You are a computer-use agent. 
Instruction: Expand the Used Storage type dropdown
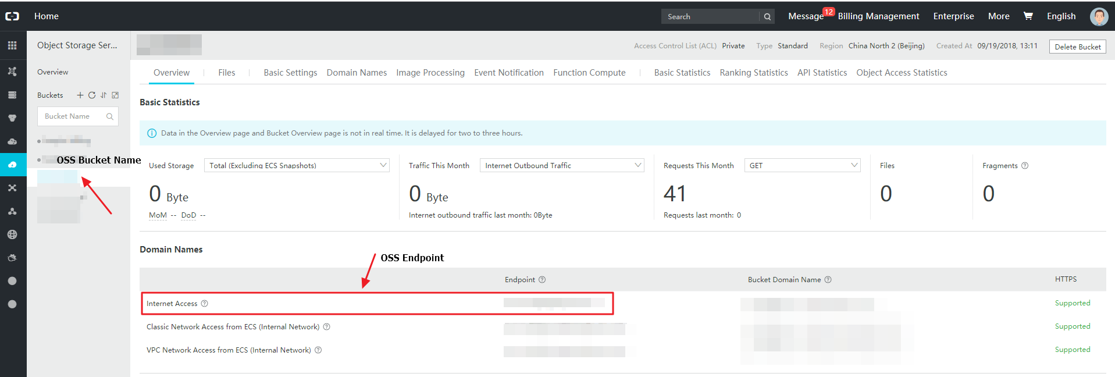(297, 166)
